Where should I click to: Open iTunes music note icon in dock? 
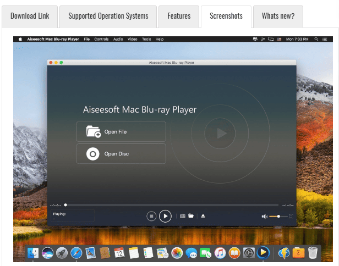220,253
